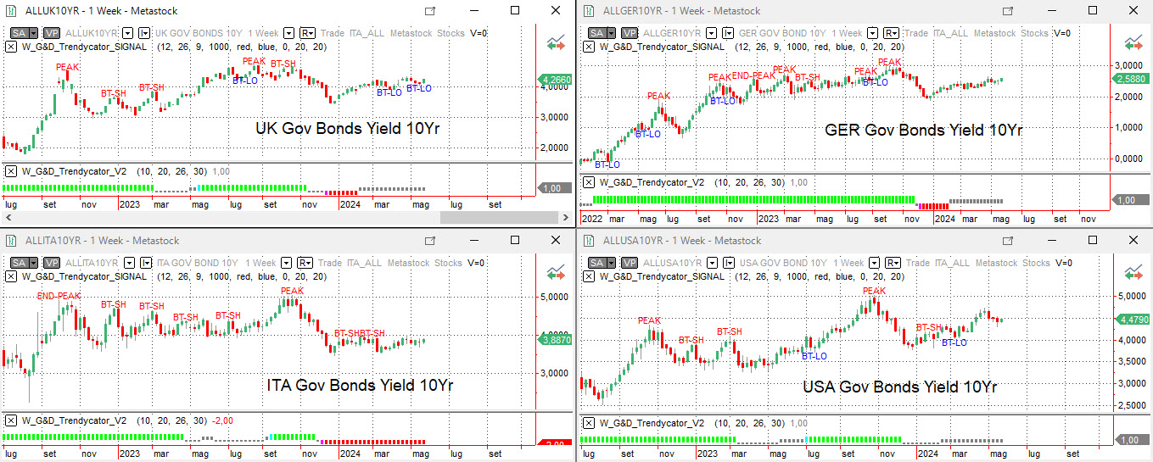The width and height of the screenshot is (1153, 462).
Task: Click the trade arrows icon in ALLUK10YR window
Action: [557, 42]
